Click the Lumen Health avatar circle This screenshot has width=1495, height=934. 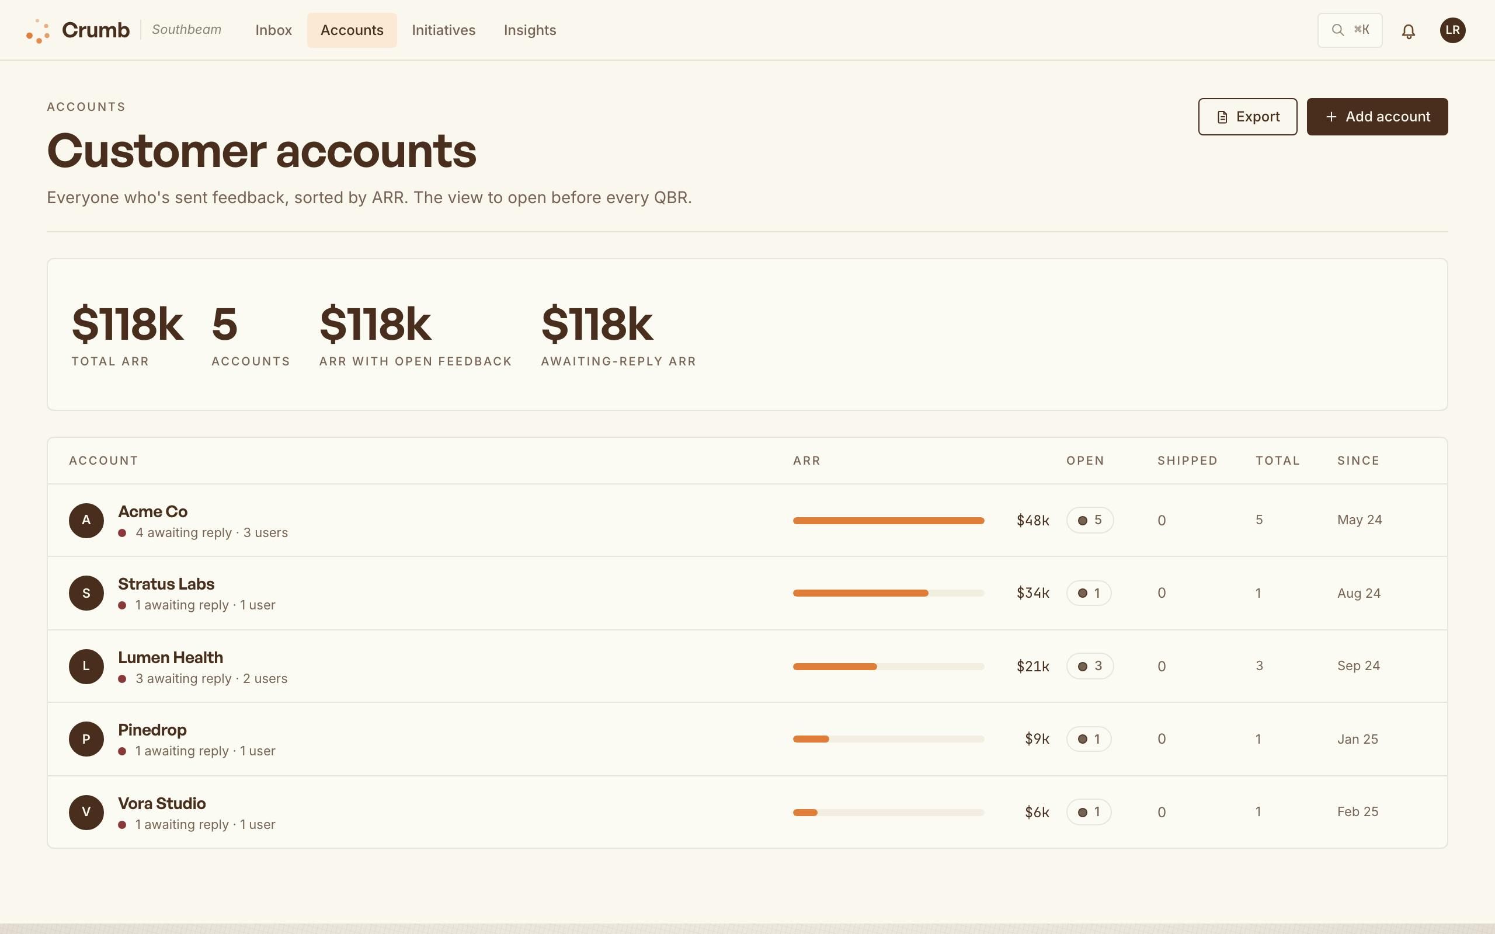(x=86, y=666)
